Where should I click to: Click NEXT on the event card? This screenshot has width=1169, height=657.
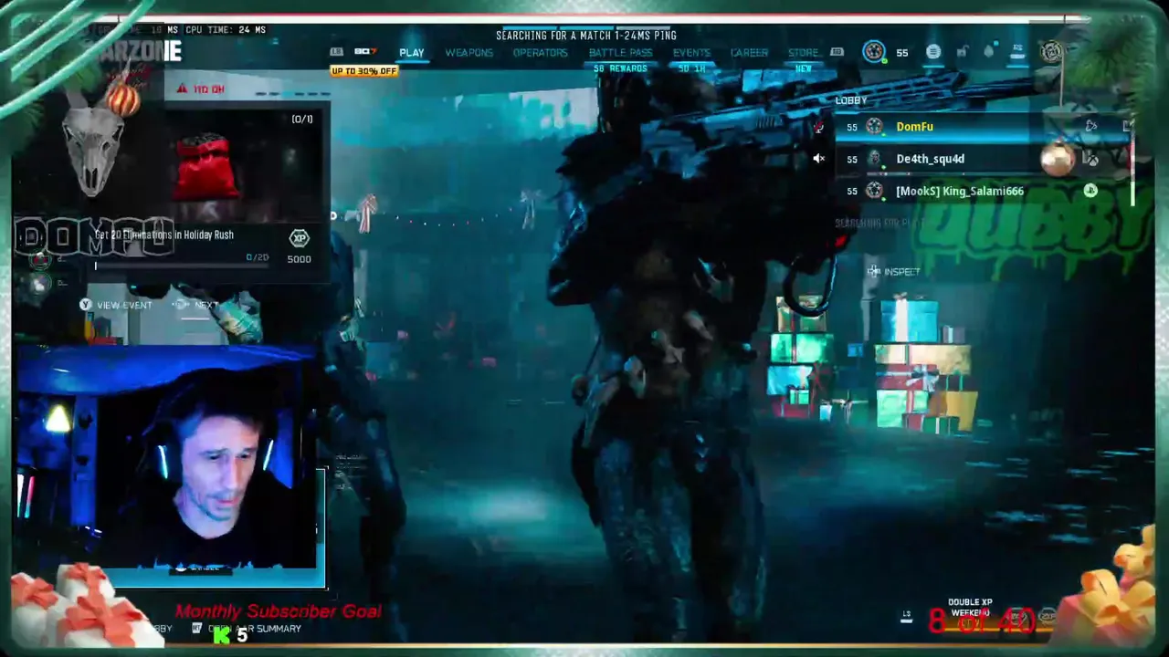click(195, 305)
